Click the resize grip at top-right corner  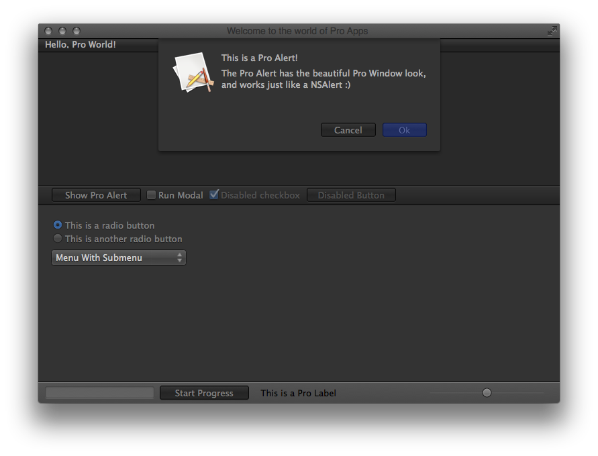tap(552, 31)
